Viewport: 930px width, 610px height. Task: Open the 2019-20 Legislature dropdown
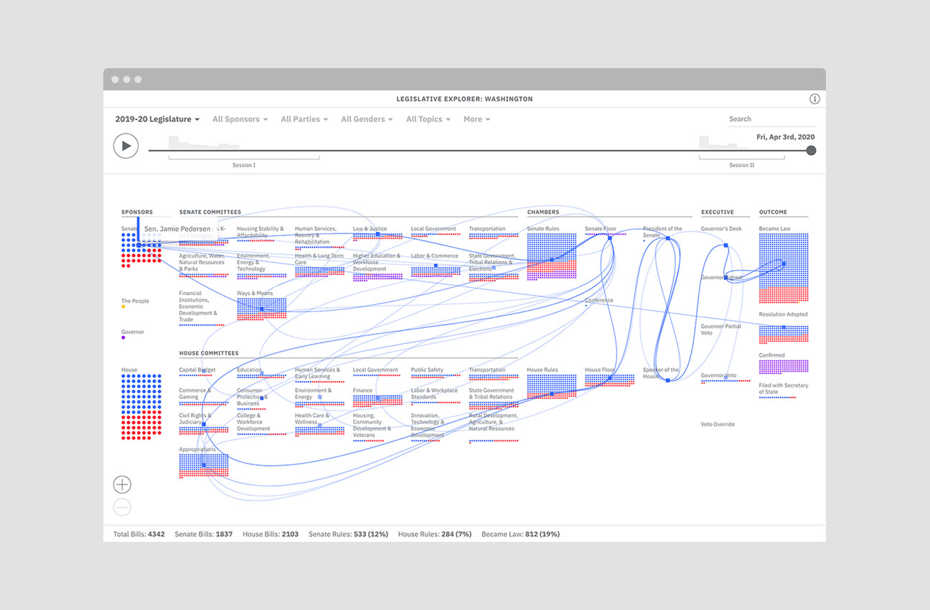point(157,119)
